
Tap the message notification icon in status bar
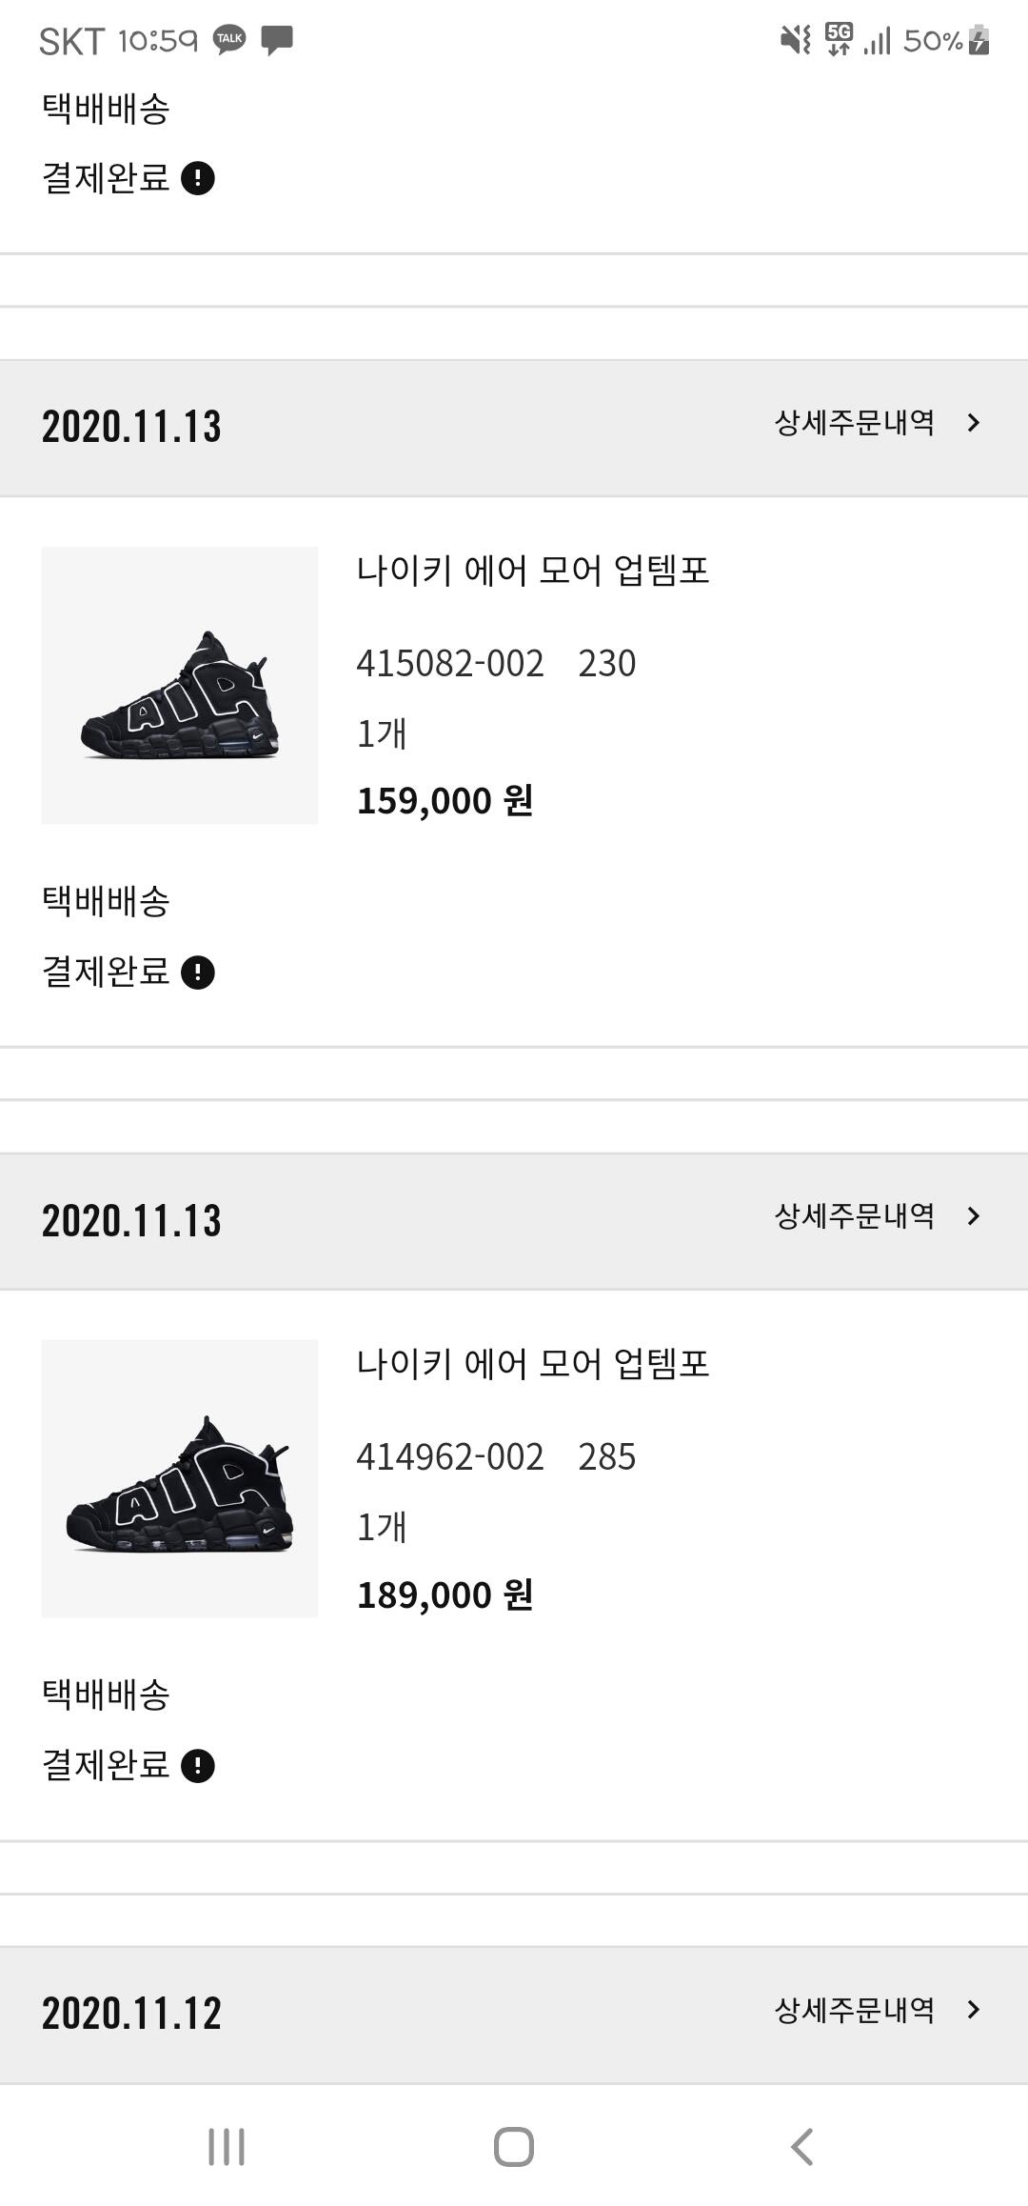point(277,40)
